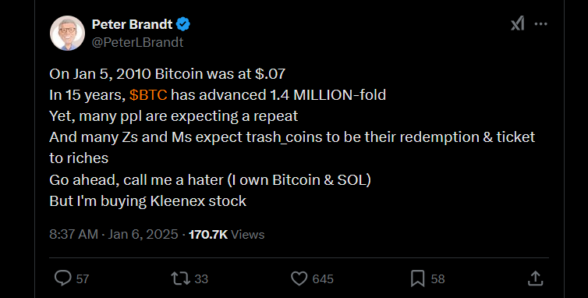
Task: Like the post with the heart icon
Action: click(x=299, y=278)
